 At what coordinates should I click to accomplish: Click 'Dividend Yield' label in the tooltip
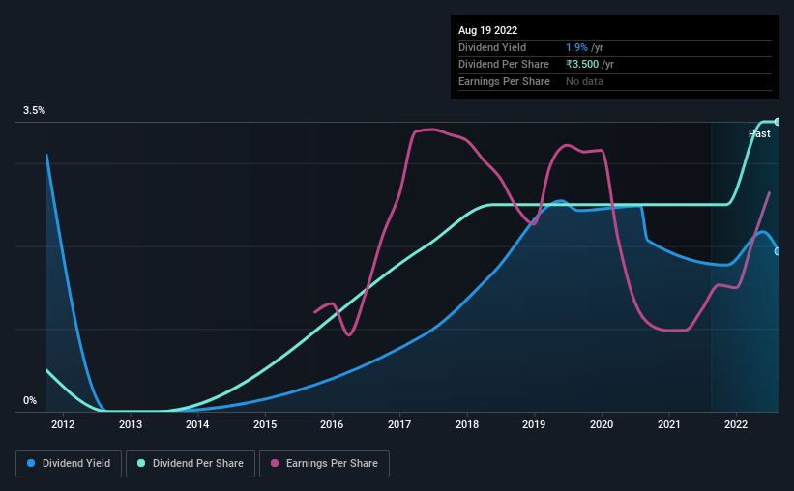pyautogui.click(x=492, y=47)
